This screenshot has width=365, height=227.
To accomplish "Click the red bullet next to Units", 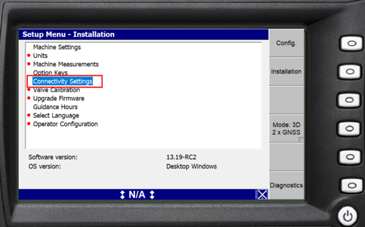I will [x=29, y=55].
